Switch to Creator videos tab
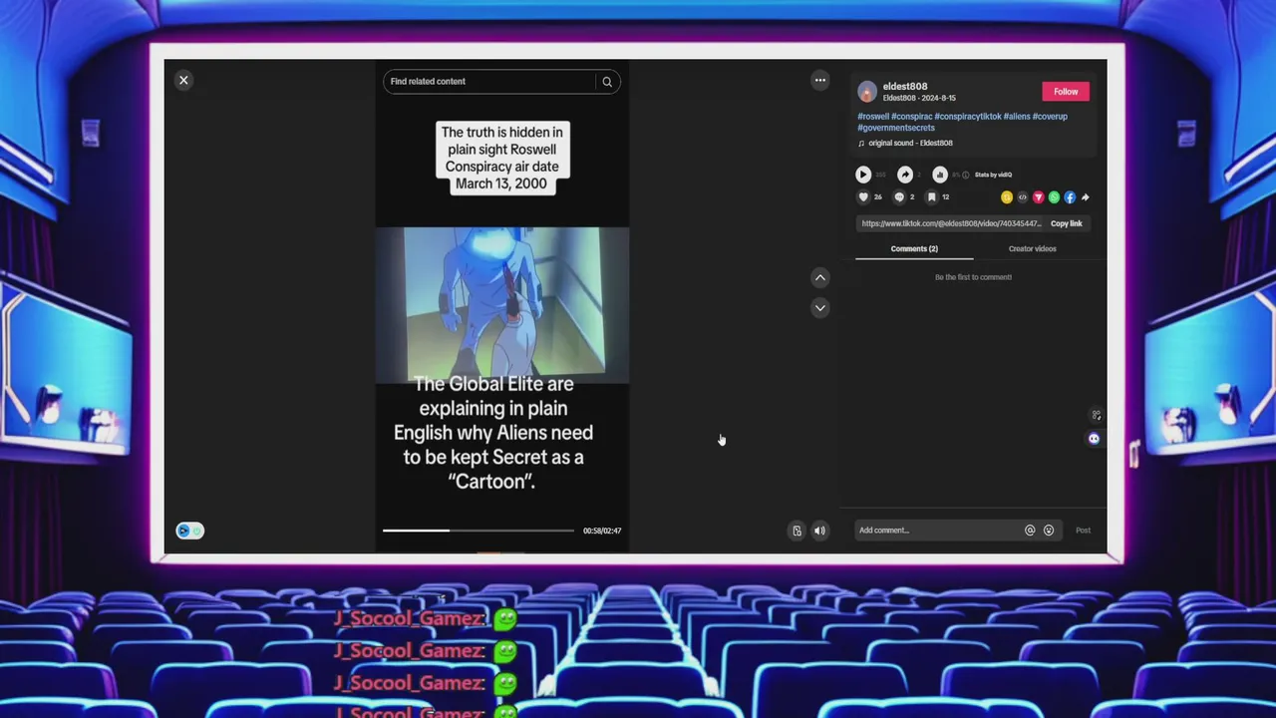1276x718 pixels. click(x=1033, y=249)
